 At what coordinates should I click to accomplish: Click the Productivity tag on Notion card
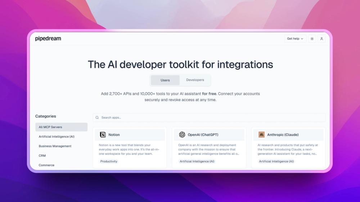pos(109,161)
